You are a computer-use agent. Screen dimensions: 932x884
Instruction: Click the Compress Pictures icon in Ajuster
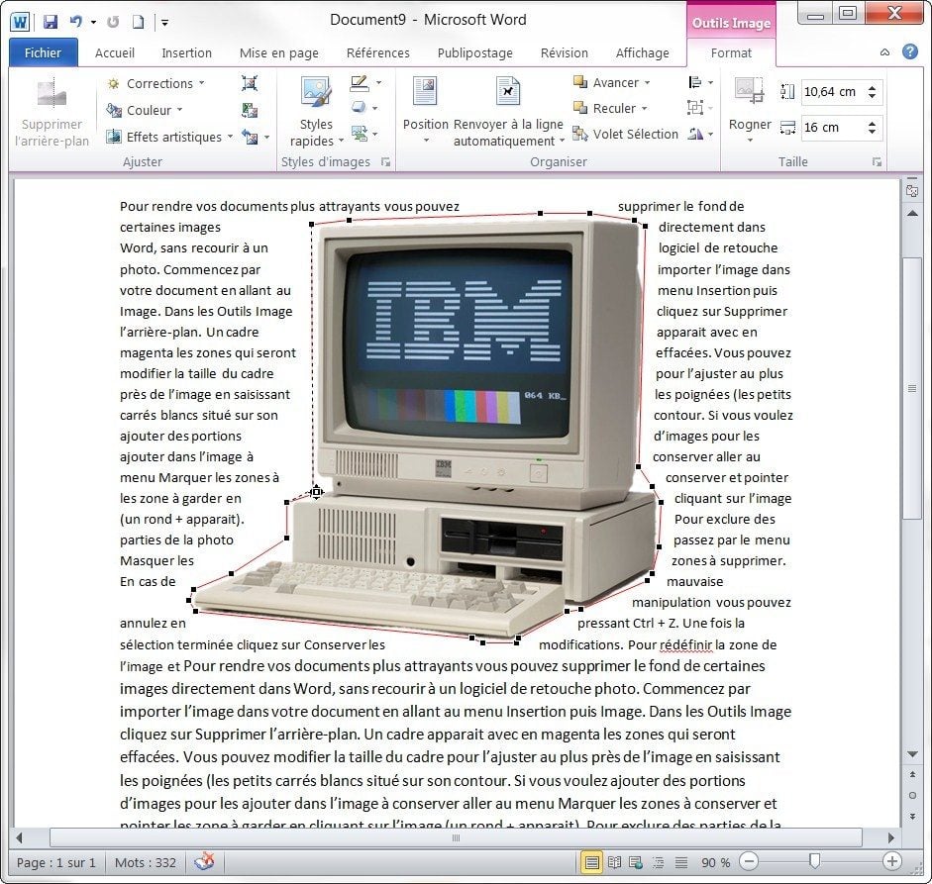click(x=250, y=84)
